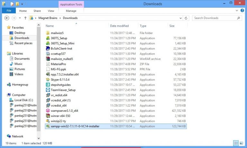Viewport: 247px width, 148px height.
Task: Select the 360TS_Setup application icon
Action: point(48,38)
